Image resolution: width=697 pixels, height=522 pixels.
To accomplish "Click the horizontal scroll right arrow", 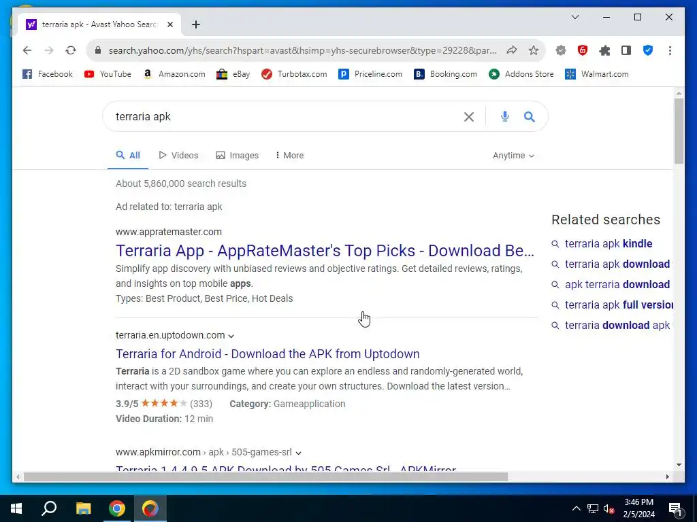I will coord(667,476).
